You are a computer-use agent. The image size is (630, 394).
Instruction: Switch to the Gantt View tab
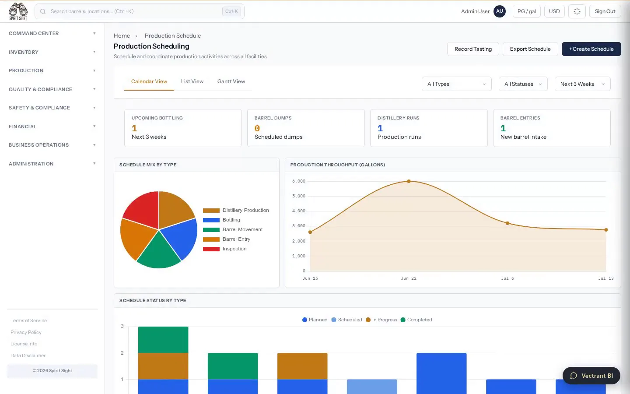click(231, 81)
